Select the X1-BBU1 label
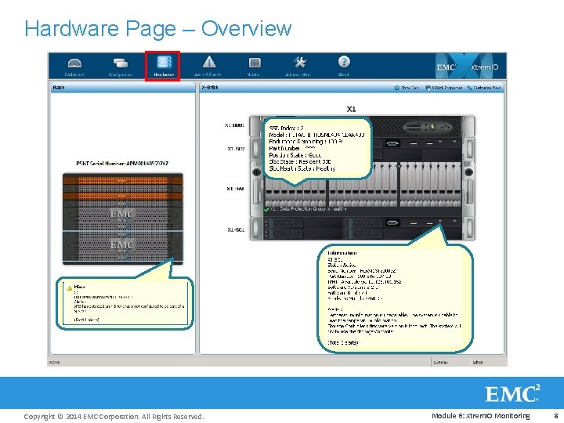 click(234, 125)
